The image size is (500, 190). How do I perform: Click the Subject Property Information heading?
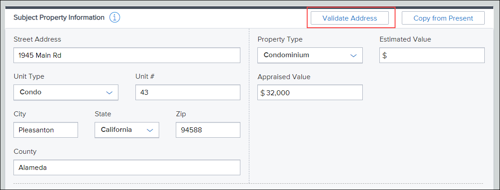pos(59,17)
